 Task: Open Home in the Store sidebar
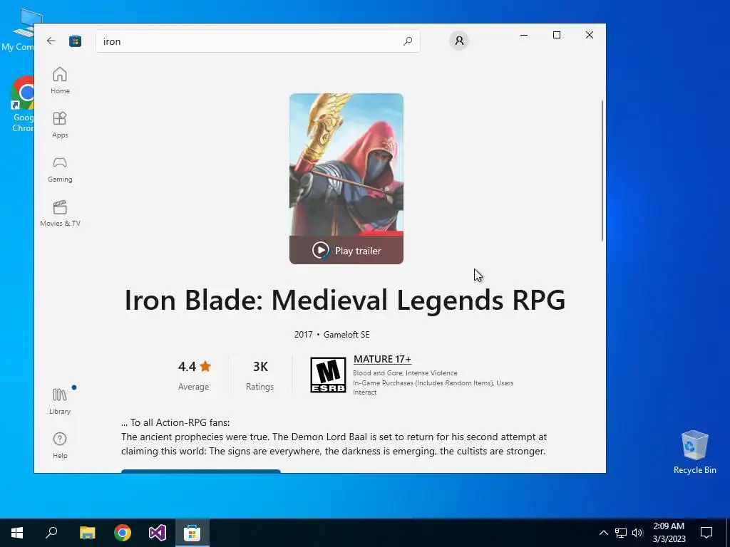tap(60, 81)
